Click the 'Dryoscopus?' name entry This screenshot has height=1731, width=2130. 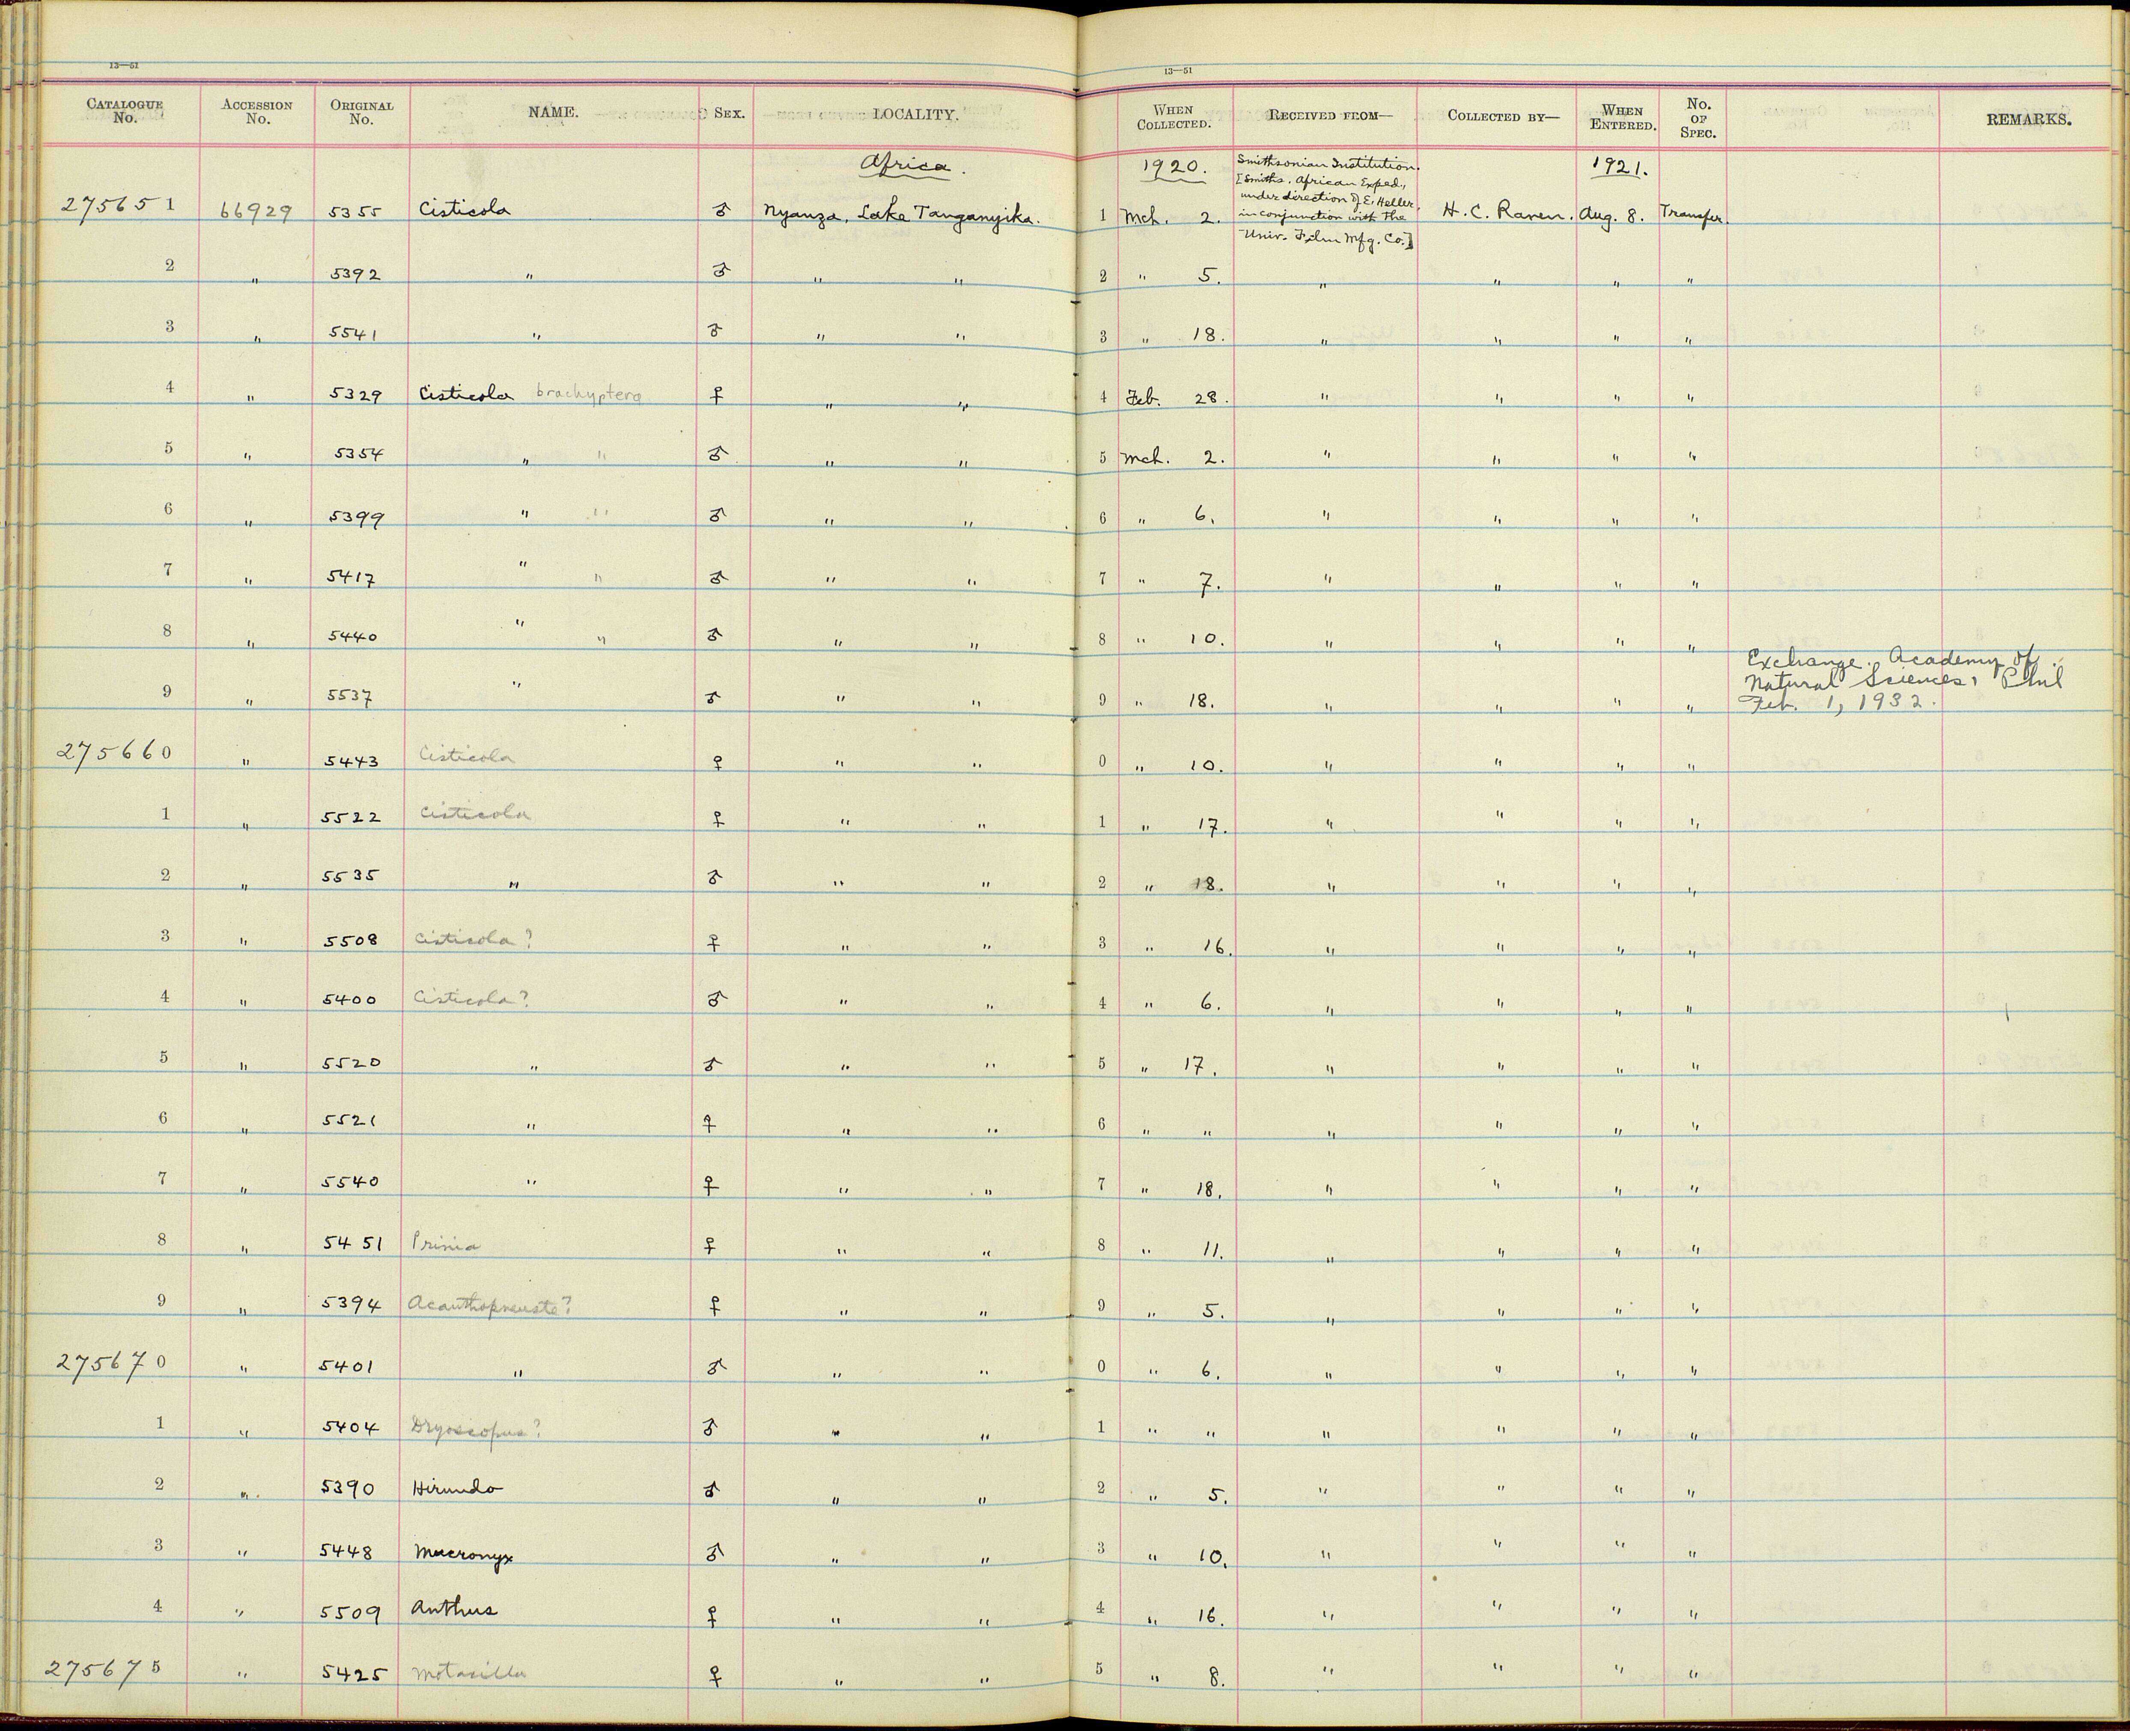click(476, 1429)
